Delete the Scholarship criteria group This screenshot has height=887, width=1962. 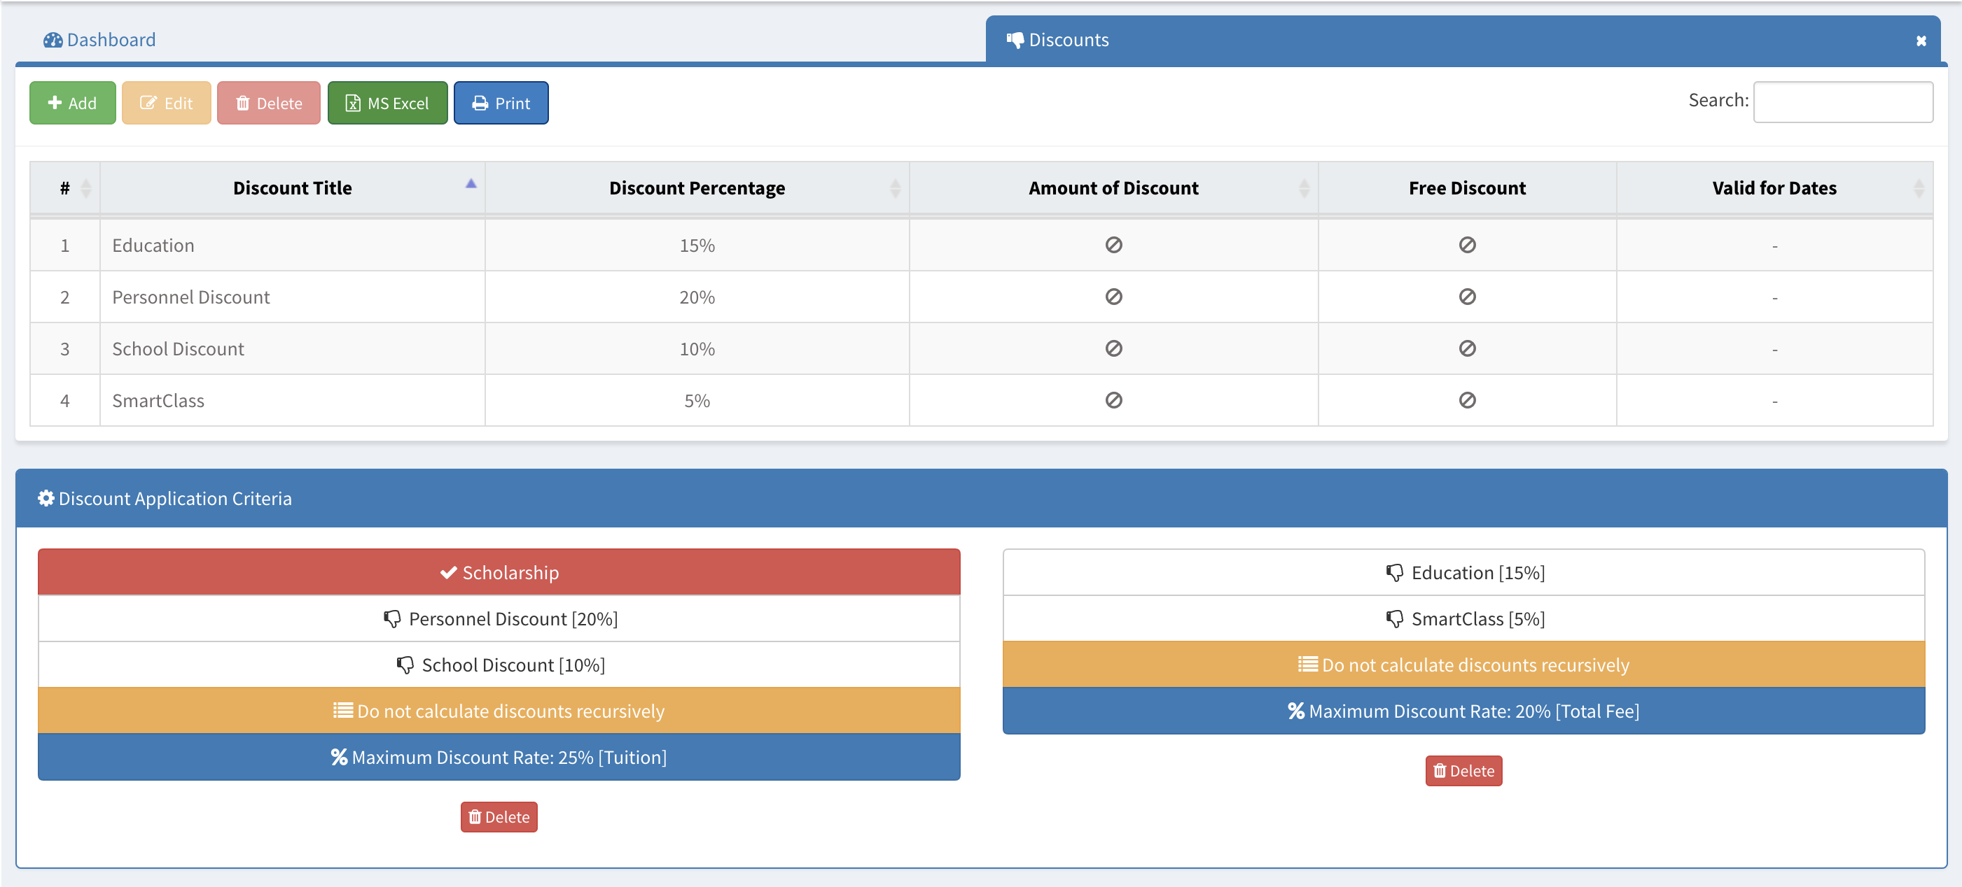tap(498, 817)
